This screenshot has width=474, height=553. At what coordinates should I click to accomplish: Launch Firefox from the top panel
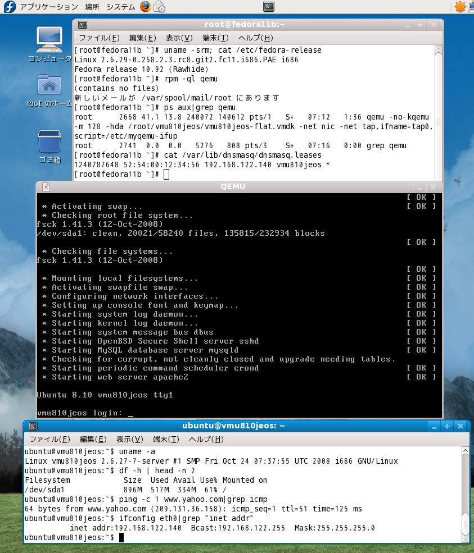click(x=145, y=6)
